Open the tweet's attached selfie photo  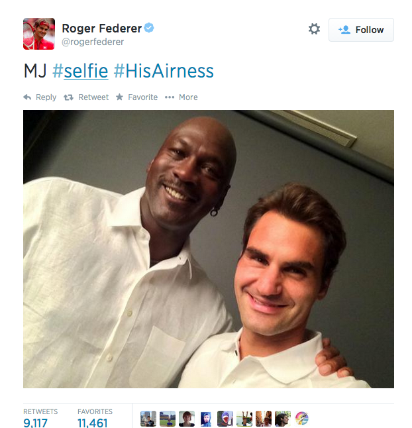click(x=209, y=249)
